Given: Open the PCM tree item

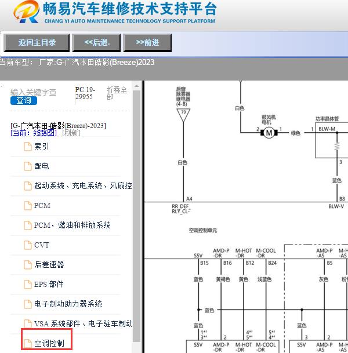Looking at the screenshot, I should 42,206.
